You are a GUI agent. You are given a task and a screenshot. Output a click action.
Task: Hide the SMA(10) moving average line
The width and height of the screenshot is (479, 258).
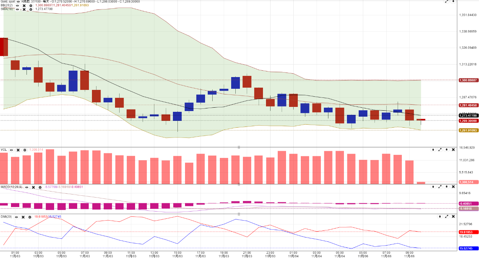(x=17, y=9)
